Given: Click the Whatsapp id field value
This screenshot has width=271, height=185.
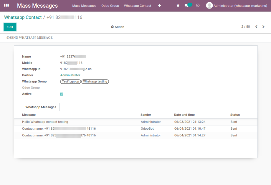Looking at the screenshot, I should 76,69.
